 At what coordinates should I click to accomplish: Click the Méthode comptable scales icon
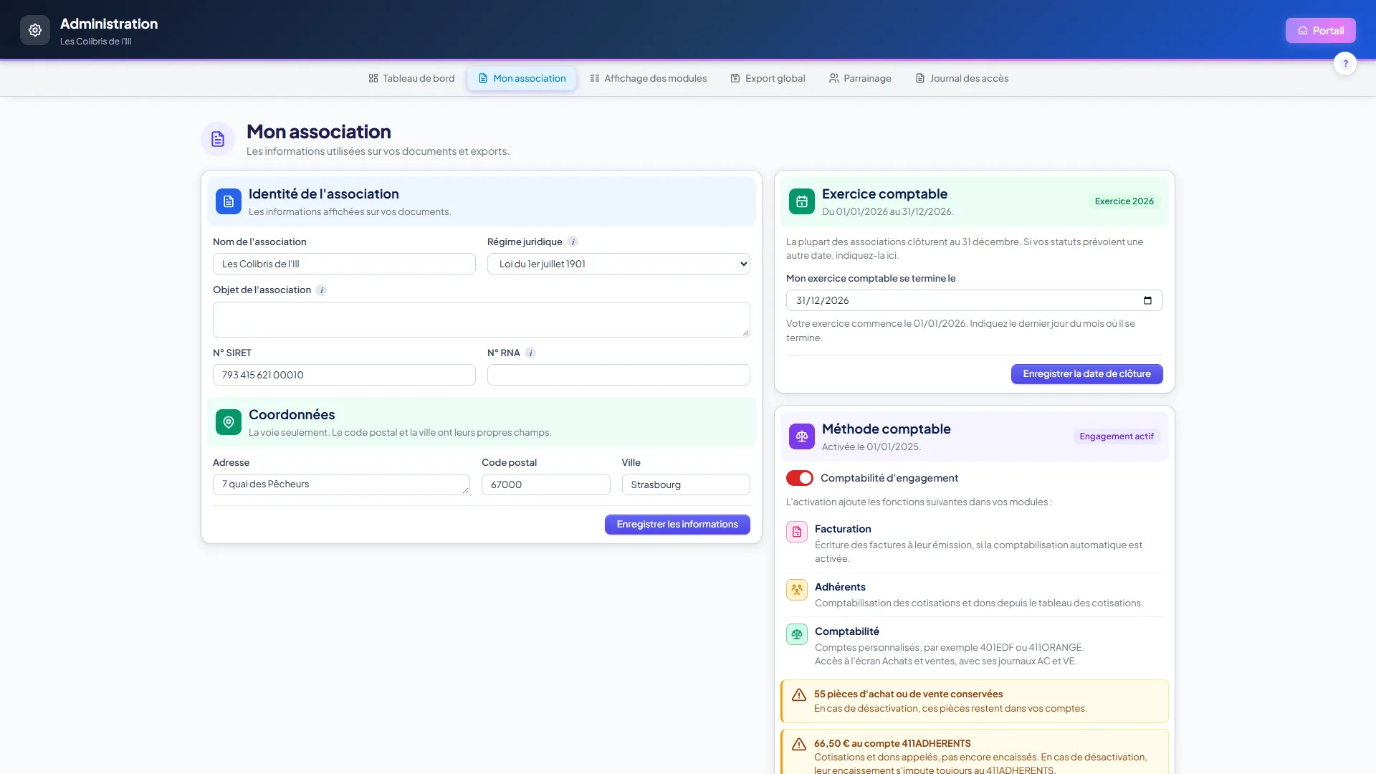[802, 437]
